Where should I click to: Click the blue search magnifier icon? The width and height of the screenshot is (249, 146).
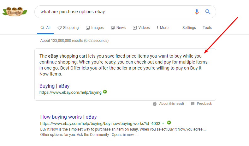208,12
